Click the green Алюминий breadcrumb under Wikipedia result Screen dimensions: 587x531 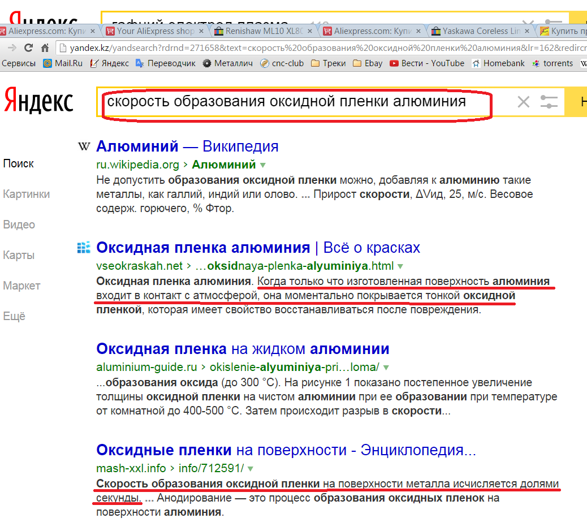[224, 165]
